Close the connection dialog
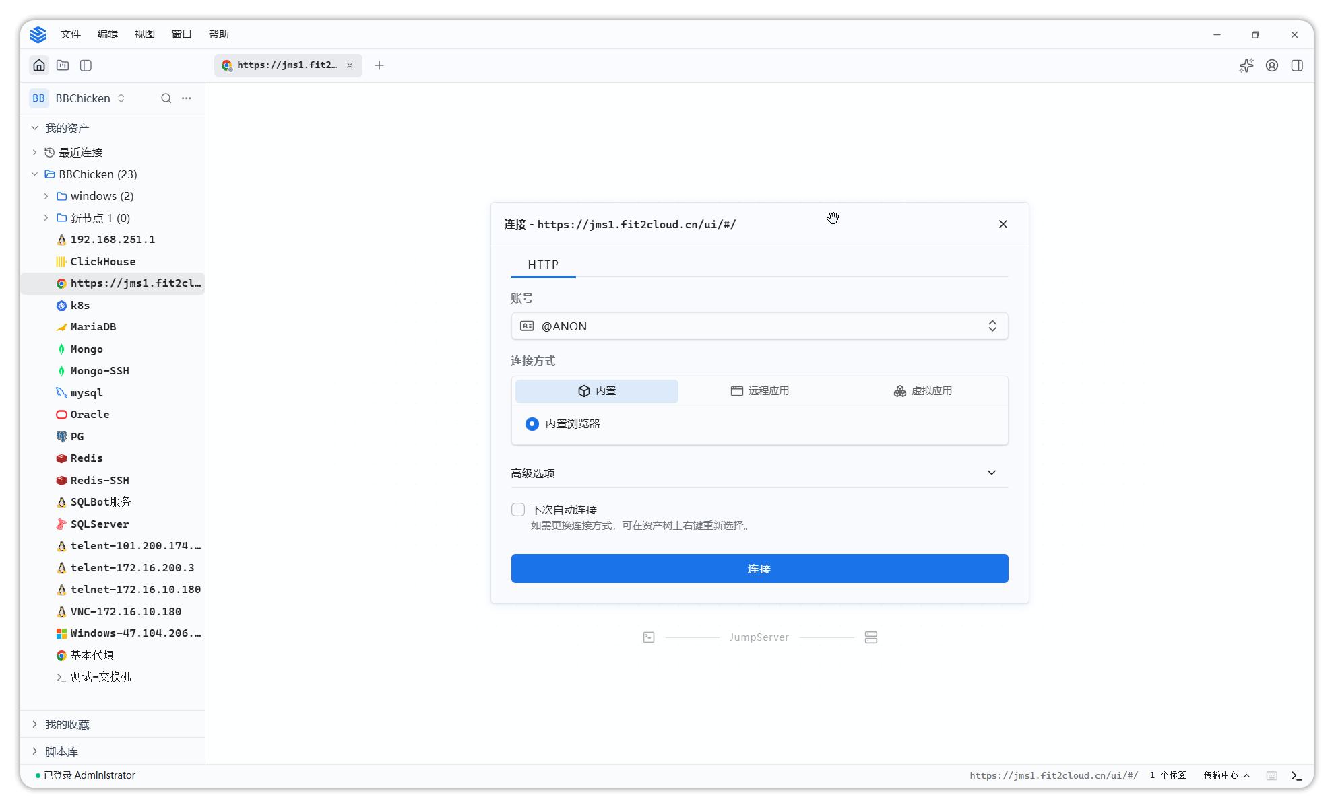 click(1003, 224)
